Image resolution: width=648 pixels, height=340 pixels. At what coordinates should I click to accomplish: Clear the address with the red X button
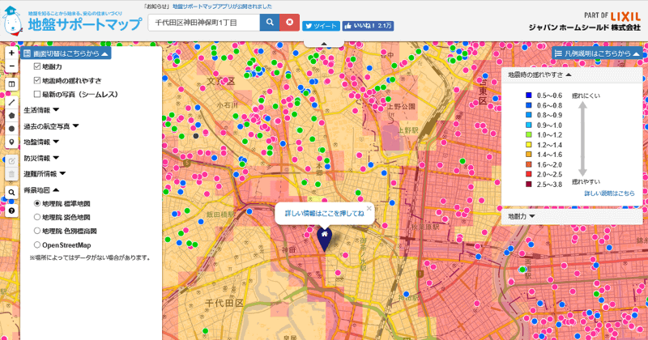[289, 23]
